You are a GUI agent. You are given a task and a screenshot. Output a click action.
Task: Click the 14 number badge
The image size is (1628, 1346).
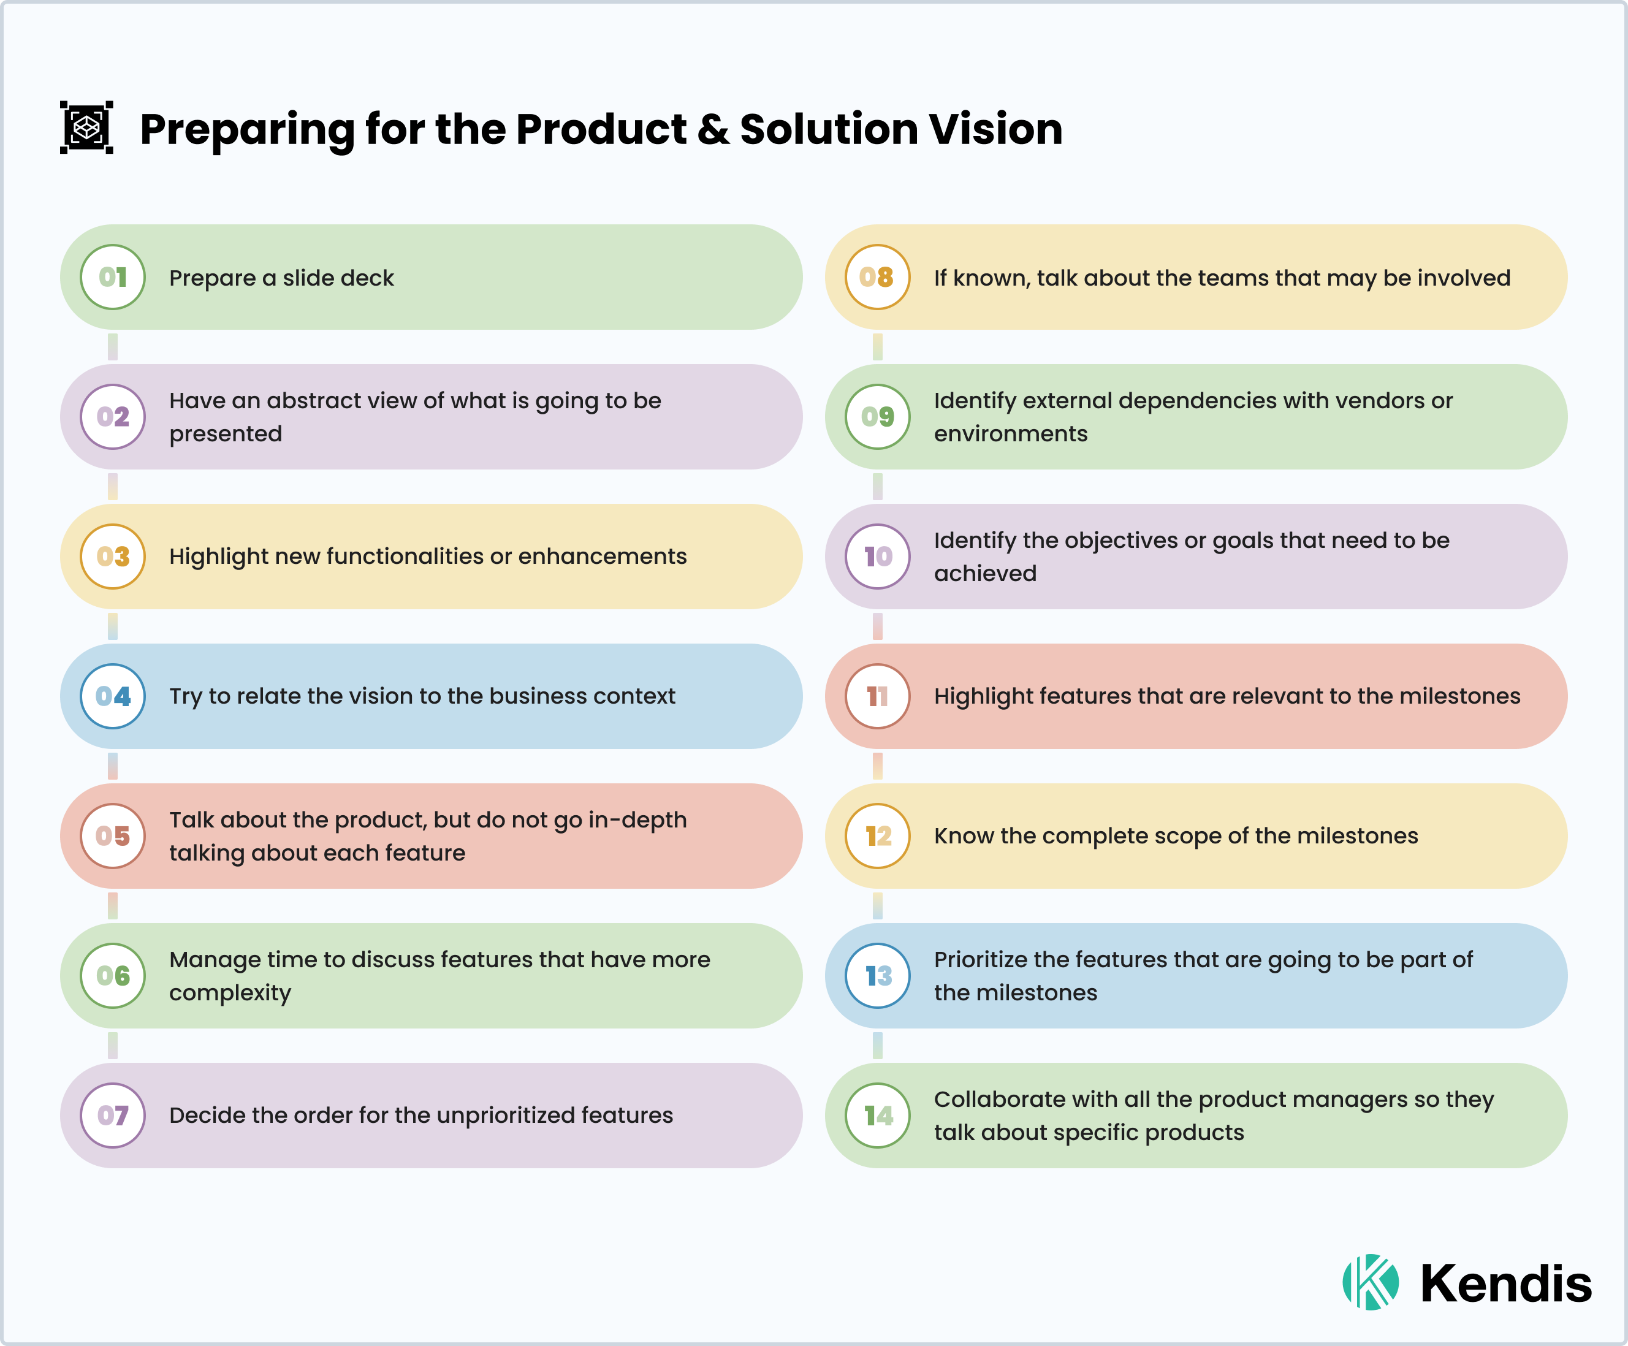(x=878, y=1115)
